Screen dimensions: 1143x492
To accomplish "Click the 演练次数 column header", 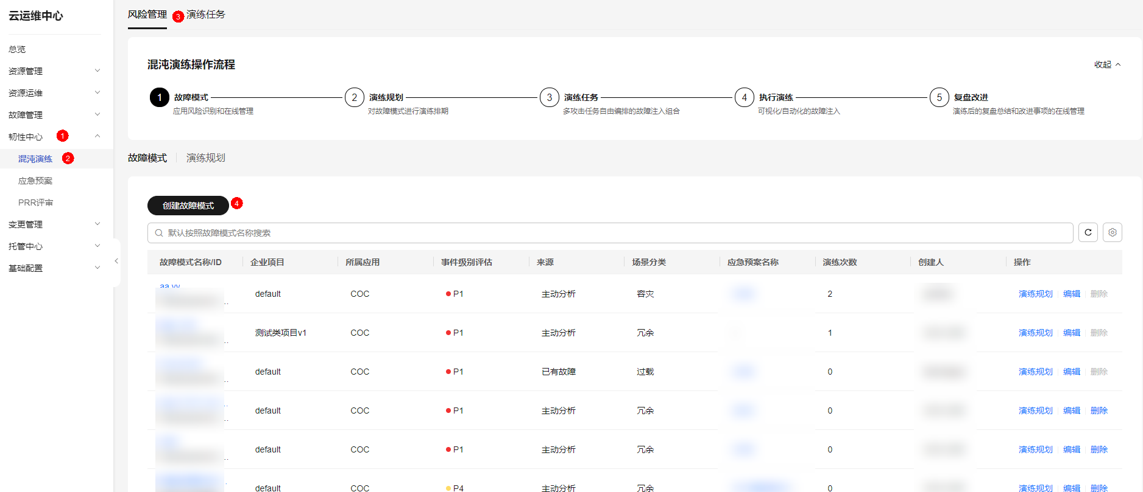I will tap(840, 262).
